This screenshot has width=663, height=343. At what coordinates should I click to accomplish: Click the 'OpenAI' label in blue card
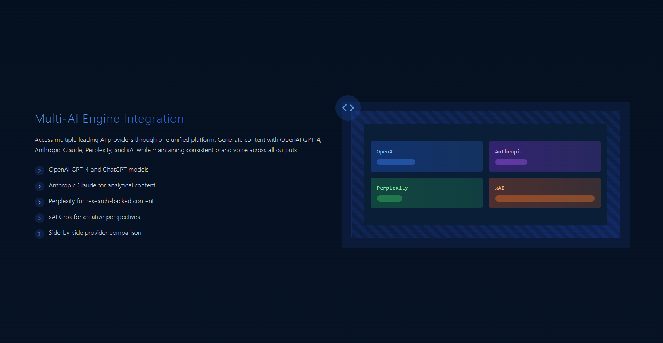386,152
